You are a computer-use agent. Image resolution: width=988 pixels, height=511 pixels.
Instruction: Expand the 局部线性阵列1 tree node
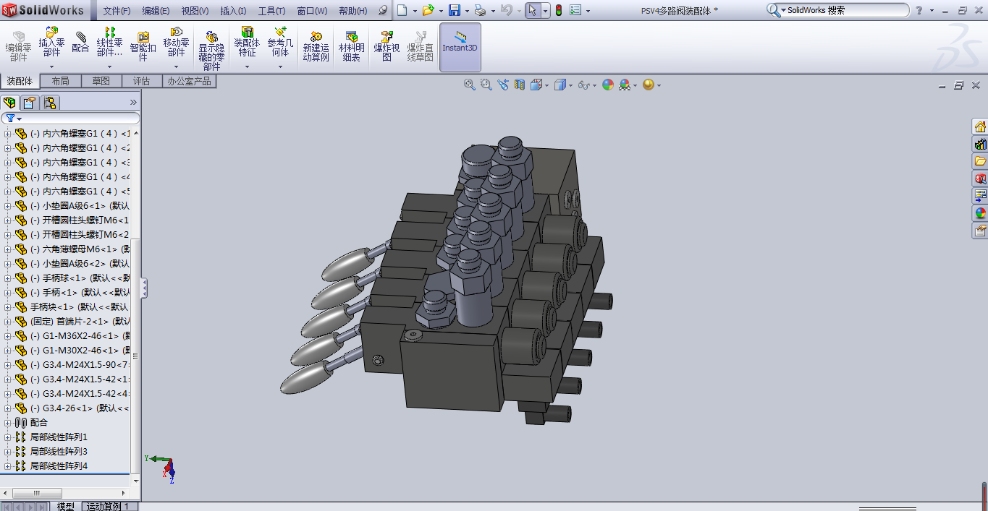(x=7, y=437)
